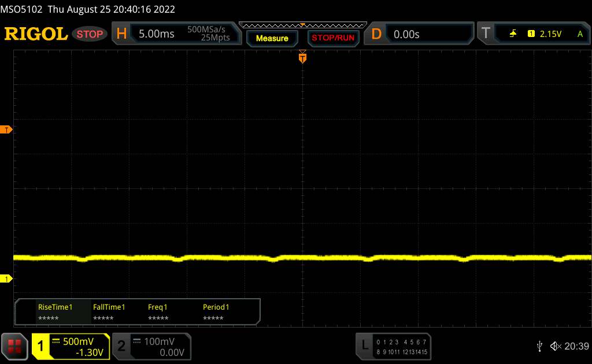Image resolution: width=592 pixels, height=364 pixels.
Task: Click the channel 2 DC coupling icon
Action: 137,341
